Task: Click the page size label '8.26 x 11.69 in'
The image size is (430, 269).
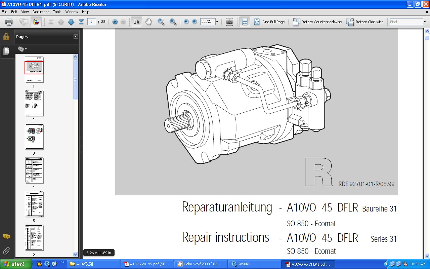Action: tap(99, 253)
